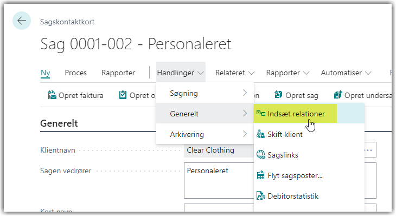The image size is (396, 216).
Task: Select the Ny tab
Action: click(x=46, y=73)
